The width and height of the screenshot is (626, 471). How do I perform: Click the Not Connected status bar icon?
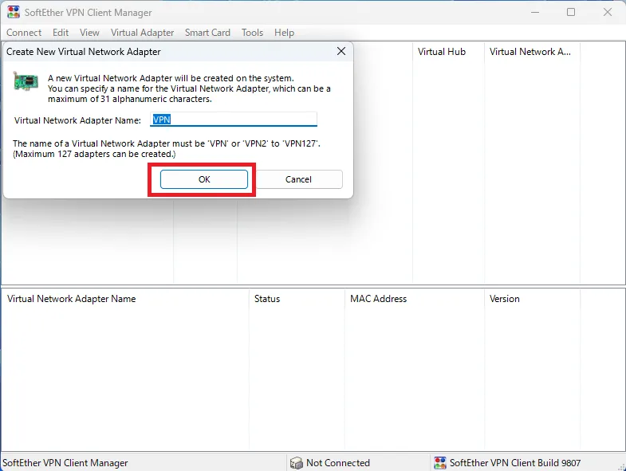[296, 462]
